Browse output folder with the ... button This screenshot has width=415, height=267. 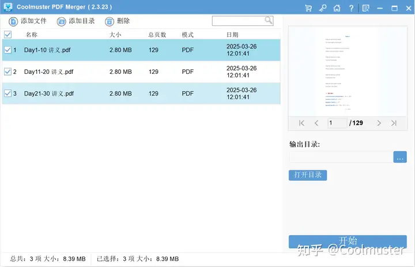400,157
